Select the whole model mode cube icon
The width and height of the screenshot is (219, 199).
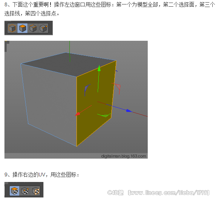tap(12, 28)
